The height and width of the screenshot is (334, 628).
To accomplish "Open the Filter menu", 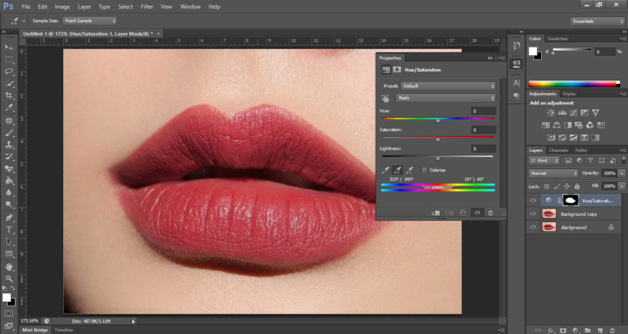I will click(x=147, y=6).
